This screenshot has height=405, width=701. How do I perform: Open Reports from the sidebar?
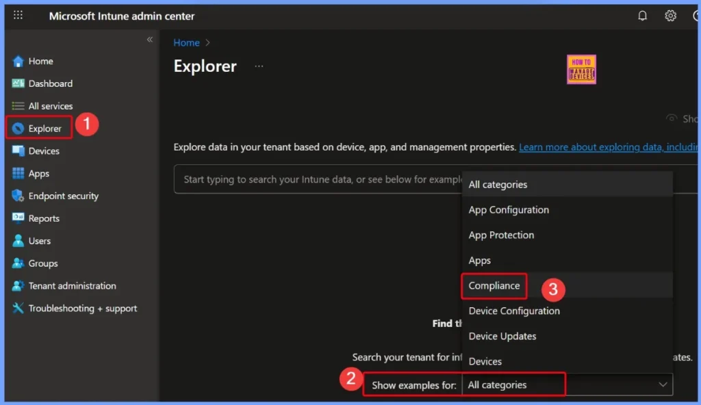point(44,218)
